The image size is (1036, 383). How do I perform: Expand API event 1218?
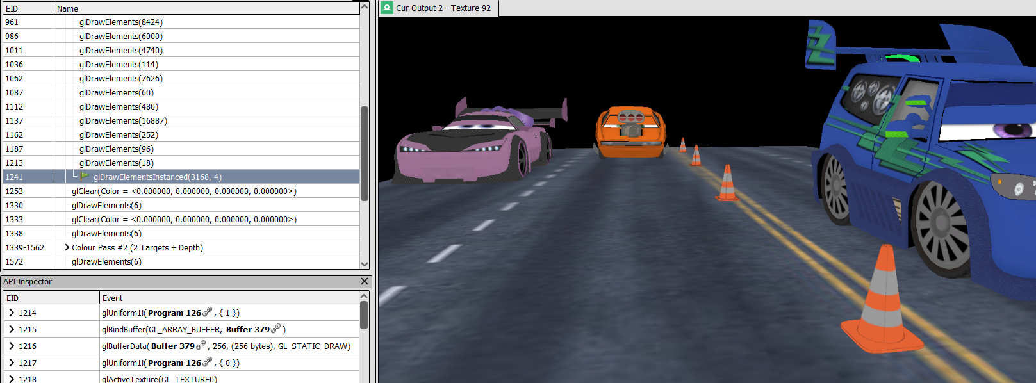coord(12,379)
